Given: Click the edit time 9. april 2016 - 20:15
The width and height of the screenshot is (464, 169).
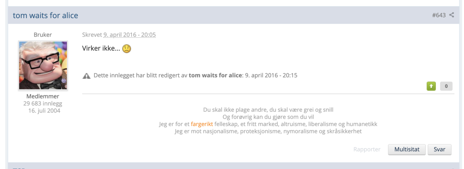Looking at the screenshot, I should pos(271,75).
